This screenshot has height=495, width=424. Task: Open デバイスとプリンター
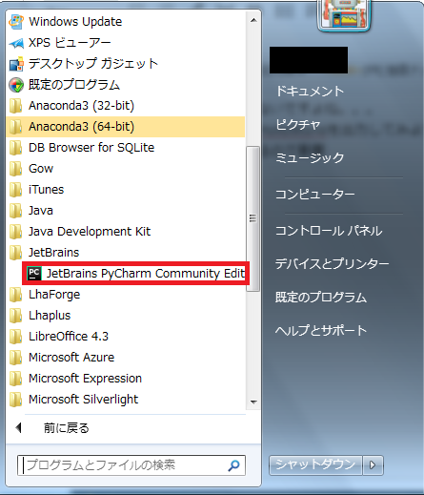332,264
